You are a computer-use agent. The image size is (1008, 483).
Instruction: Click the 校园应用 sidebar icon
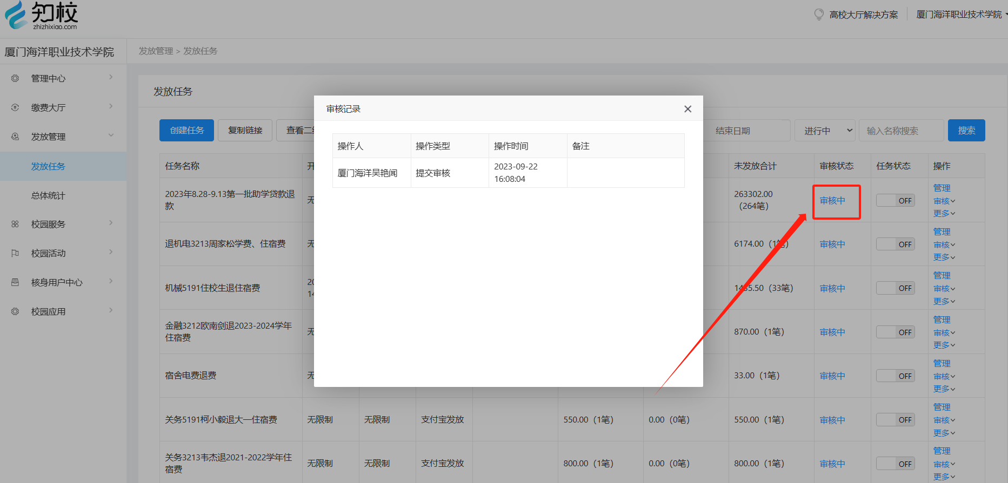[15, 311]
